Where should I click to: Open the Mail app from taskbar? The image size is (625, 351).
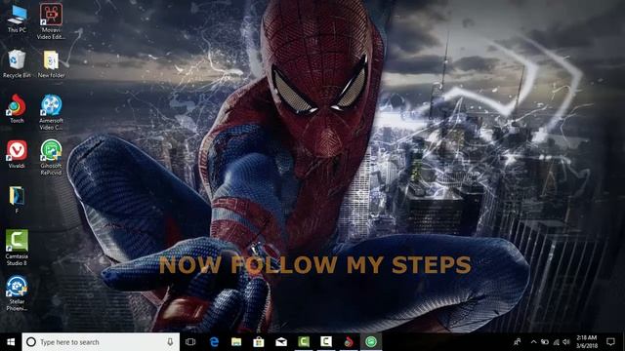click(281, 342)
